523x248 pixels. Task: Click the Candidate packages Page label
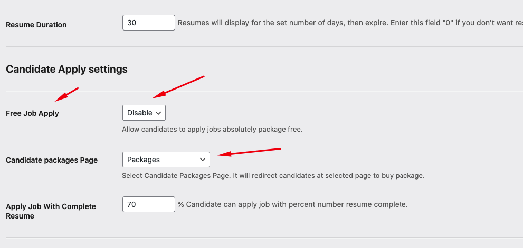tap(52, 160)
